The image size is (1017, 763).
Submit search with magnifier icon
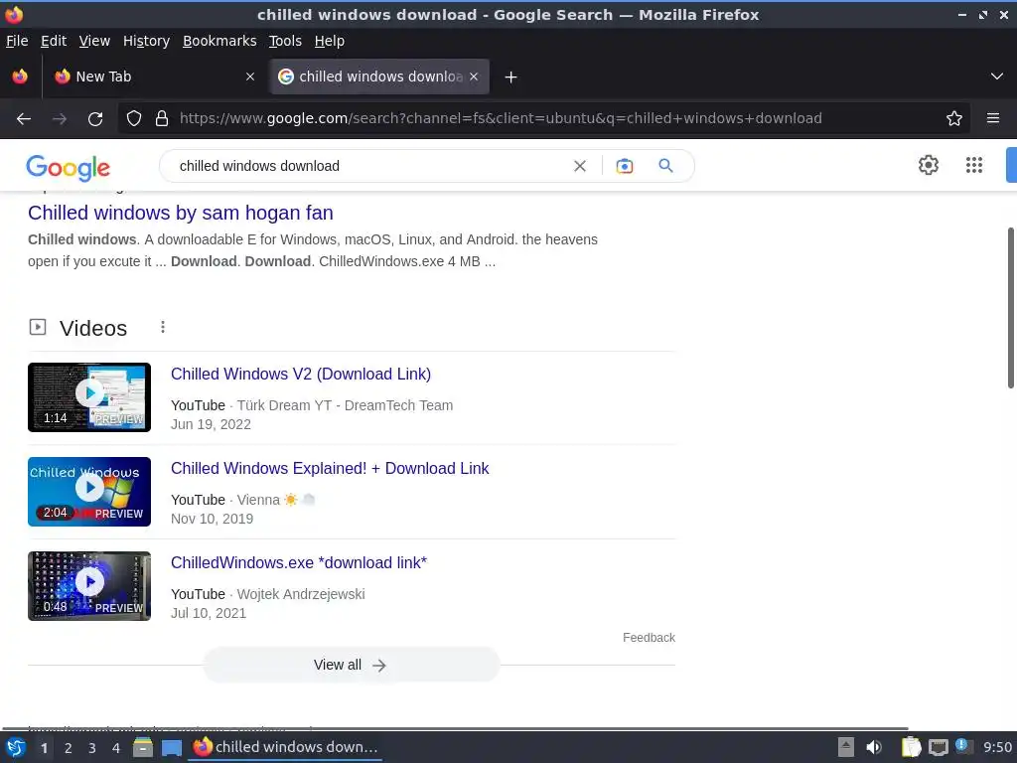[x=665, y=166]
